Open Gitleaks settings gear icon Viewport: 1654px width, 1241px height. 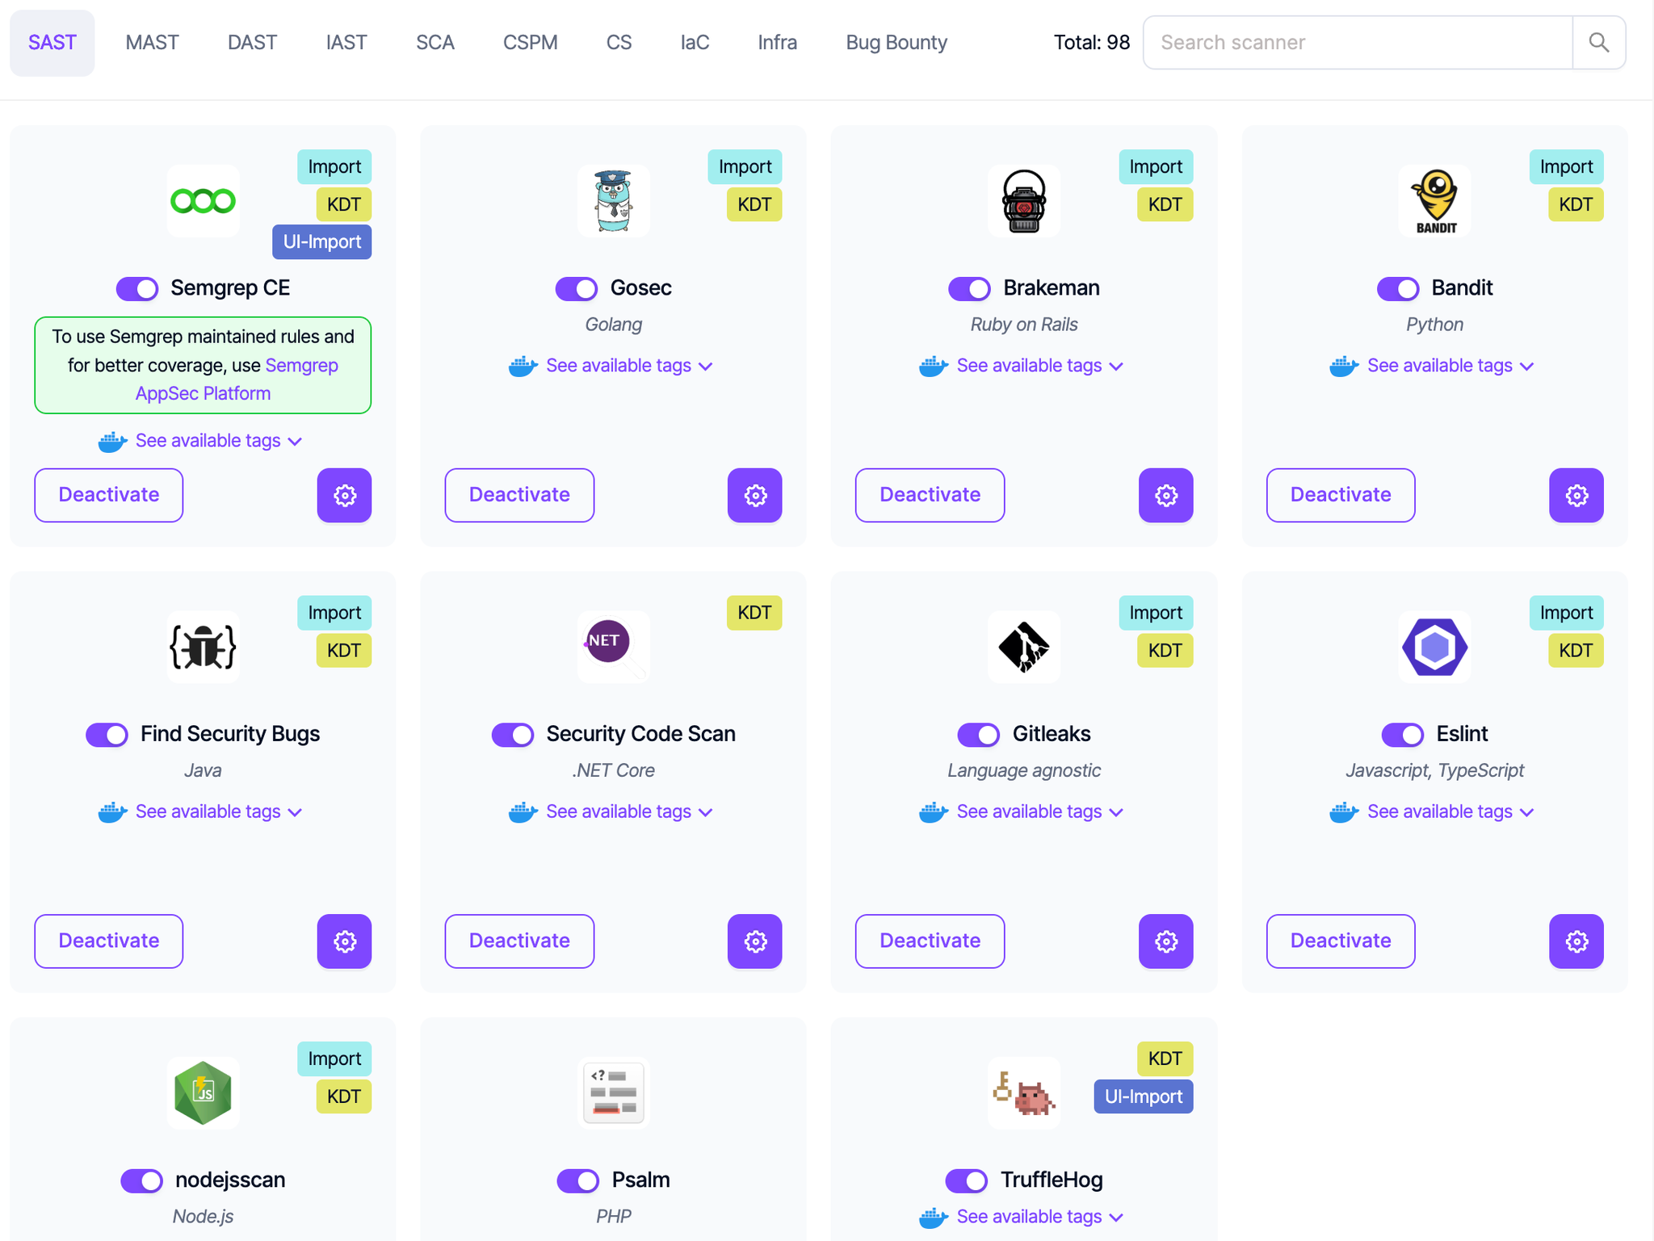coord(1165,941)
